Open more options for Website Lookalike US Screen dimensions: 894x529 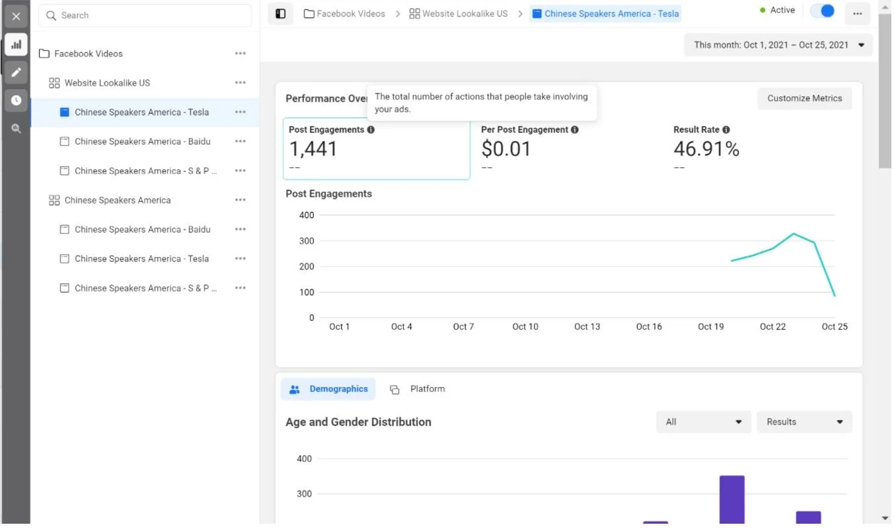click(241, 83)
